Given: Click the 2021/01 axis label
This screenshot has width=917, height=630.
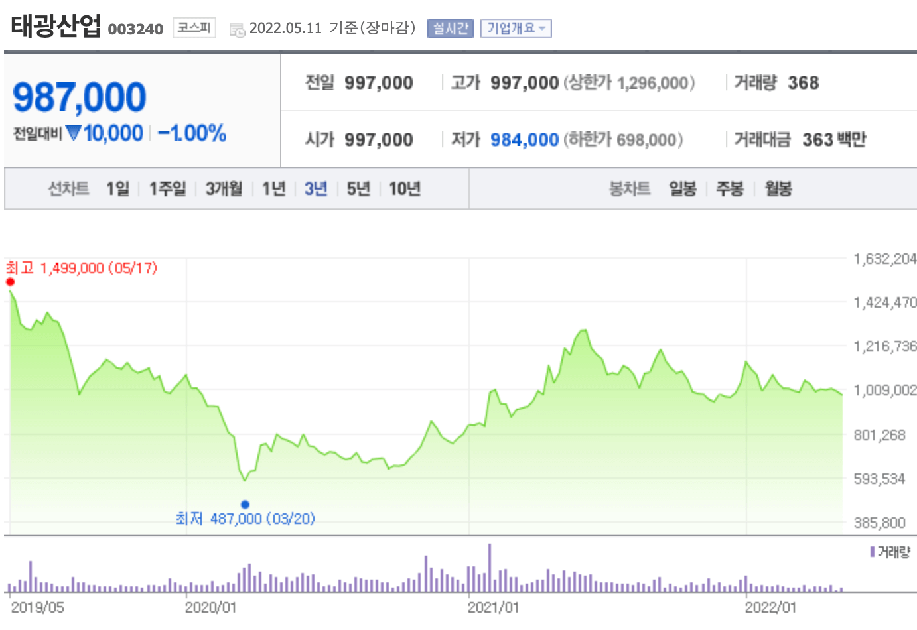Looking at the screenshot, I should [x=493, y=608].
